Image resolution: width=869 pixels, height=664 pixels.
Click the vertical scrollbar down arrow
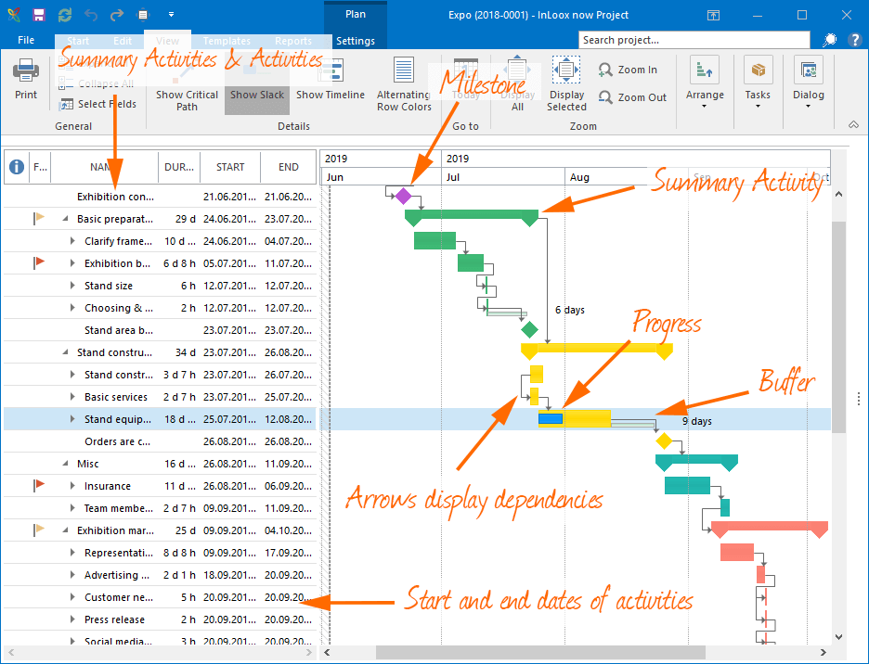pyautogui.click(x=838, y=637)
